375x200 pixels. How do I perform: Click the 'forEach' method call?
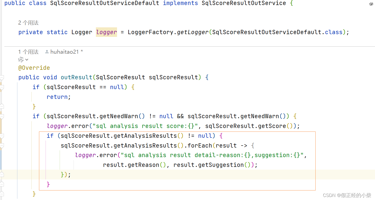200,146
